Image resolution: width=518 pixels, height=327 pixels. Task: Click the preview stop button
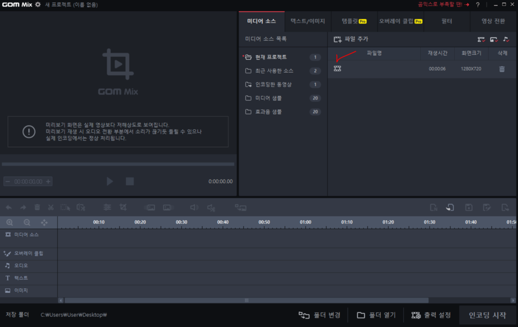[130, 181]
